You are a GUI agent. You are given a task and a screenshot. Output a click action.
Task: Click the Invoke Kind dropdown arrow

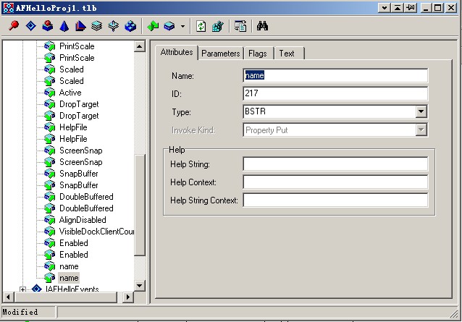[x=421, y=130]
